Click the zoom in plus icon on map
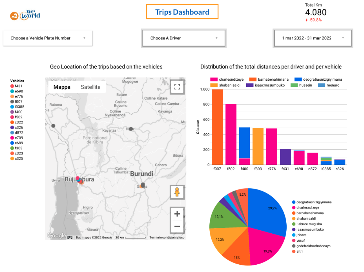The width and height of the screenshot is (364, 272). coord(177,214)
